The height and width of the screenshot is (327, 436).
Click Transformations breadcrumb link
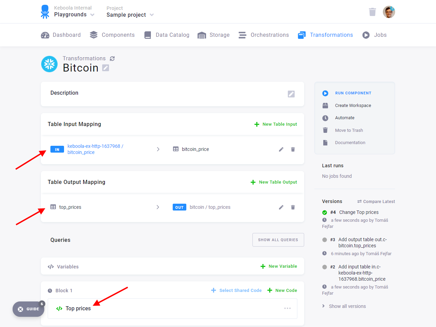(x=84, y=58)
